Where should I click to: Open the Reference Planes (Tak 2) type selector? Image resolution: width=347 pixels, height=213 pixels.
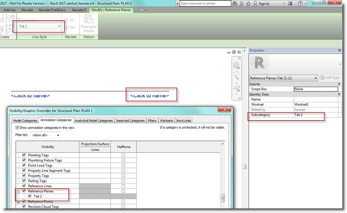pos(284,78)
